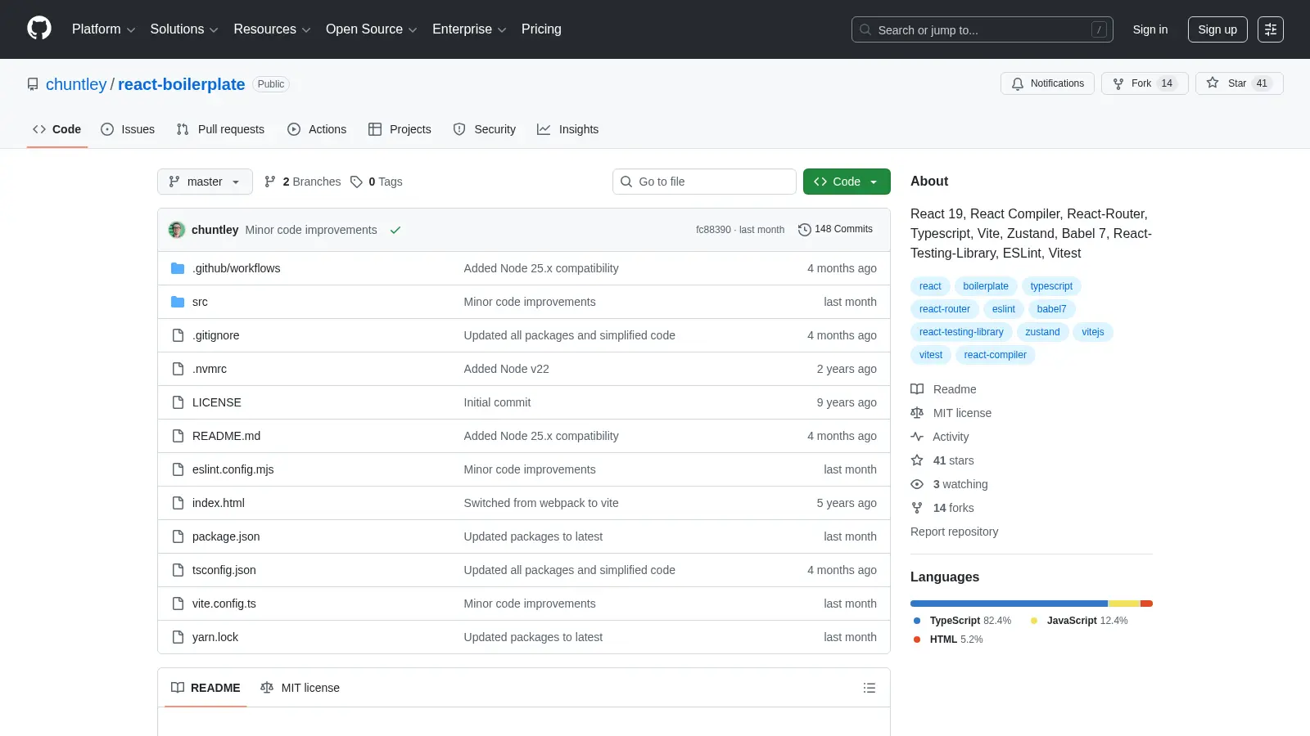The height and width of the screenshot is (736, 1310).
Task: Open the 2 Branches link
Action: point(302,182)
